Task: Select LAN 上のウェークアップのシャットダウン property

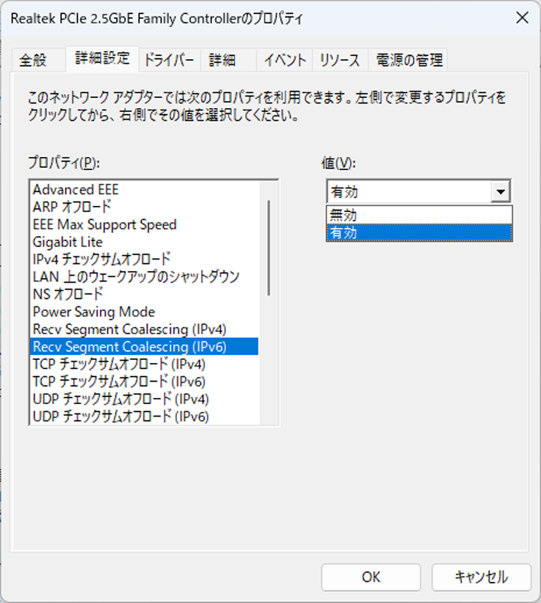Action: pyautogui.click(x=144, y=277)
